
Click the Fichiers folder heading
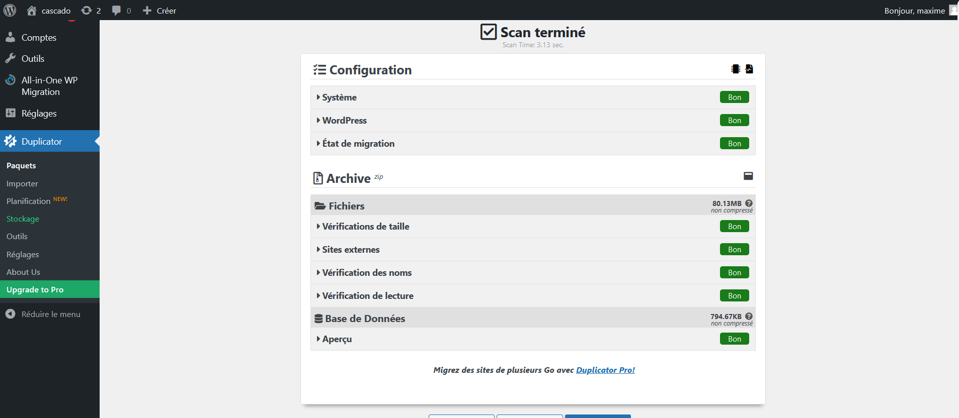(340, 206)
